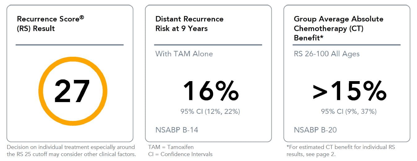Click the divider above With TAM Alone
The width and height of the screenshot is (417, 161).
(208, 45)
